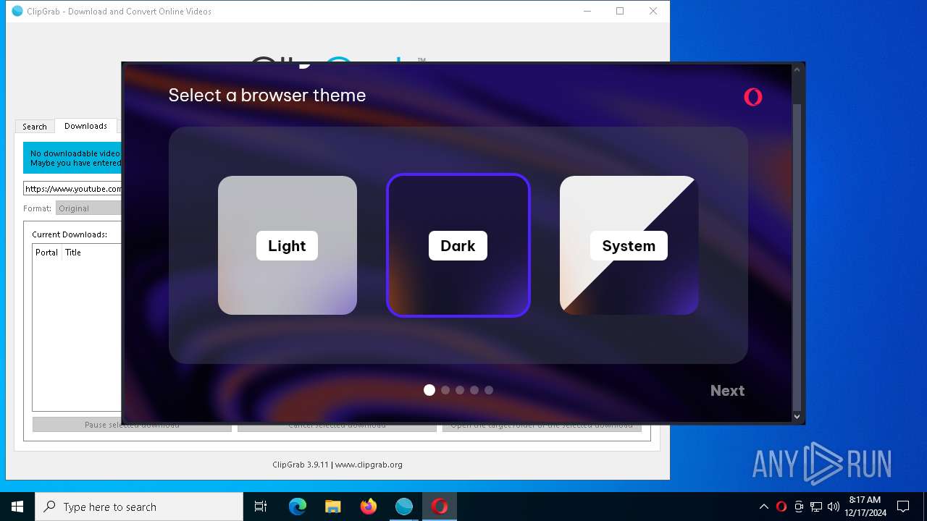Click the scroll down arrow in Opera dialog
The image size is (927, 521).
pos(797,416)
